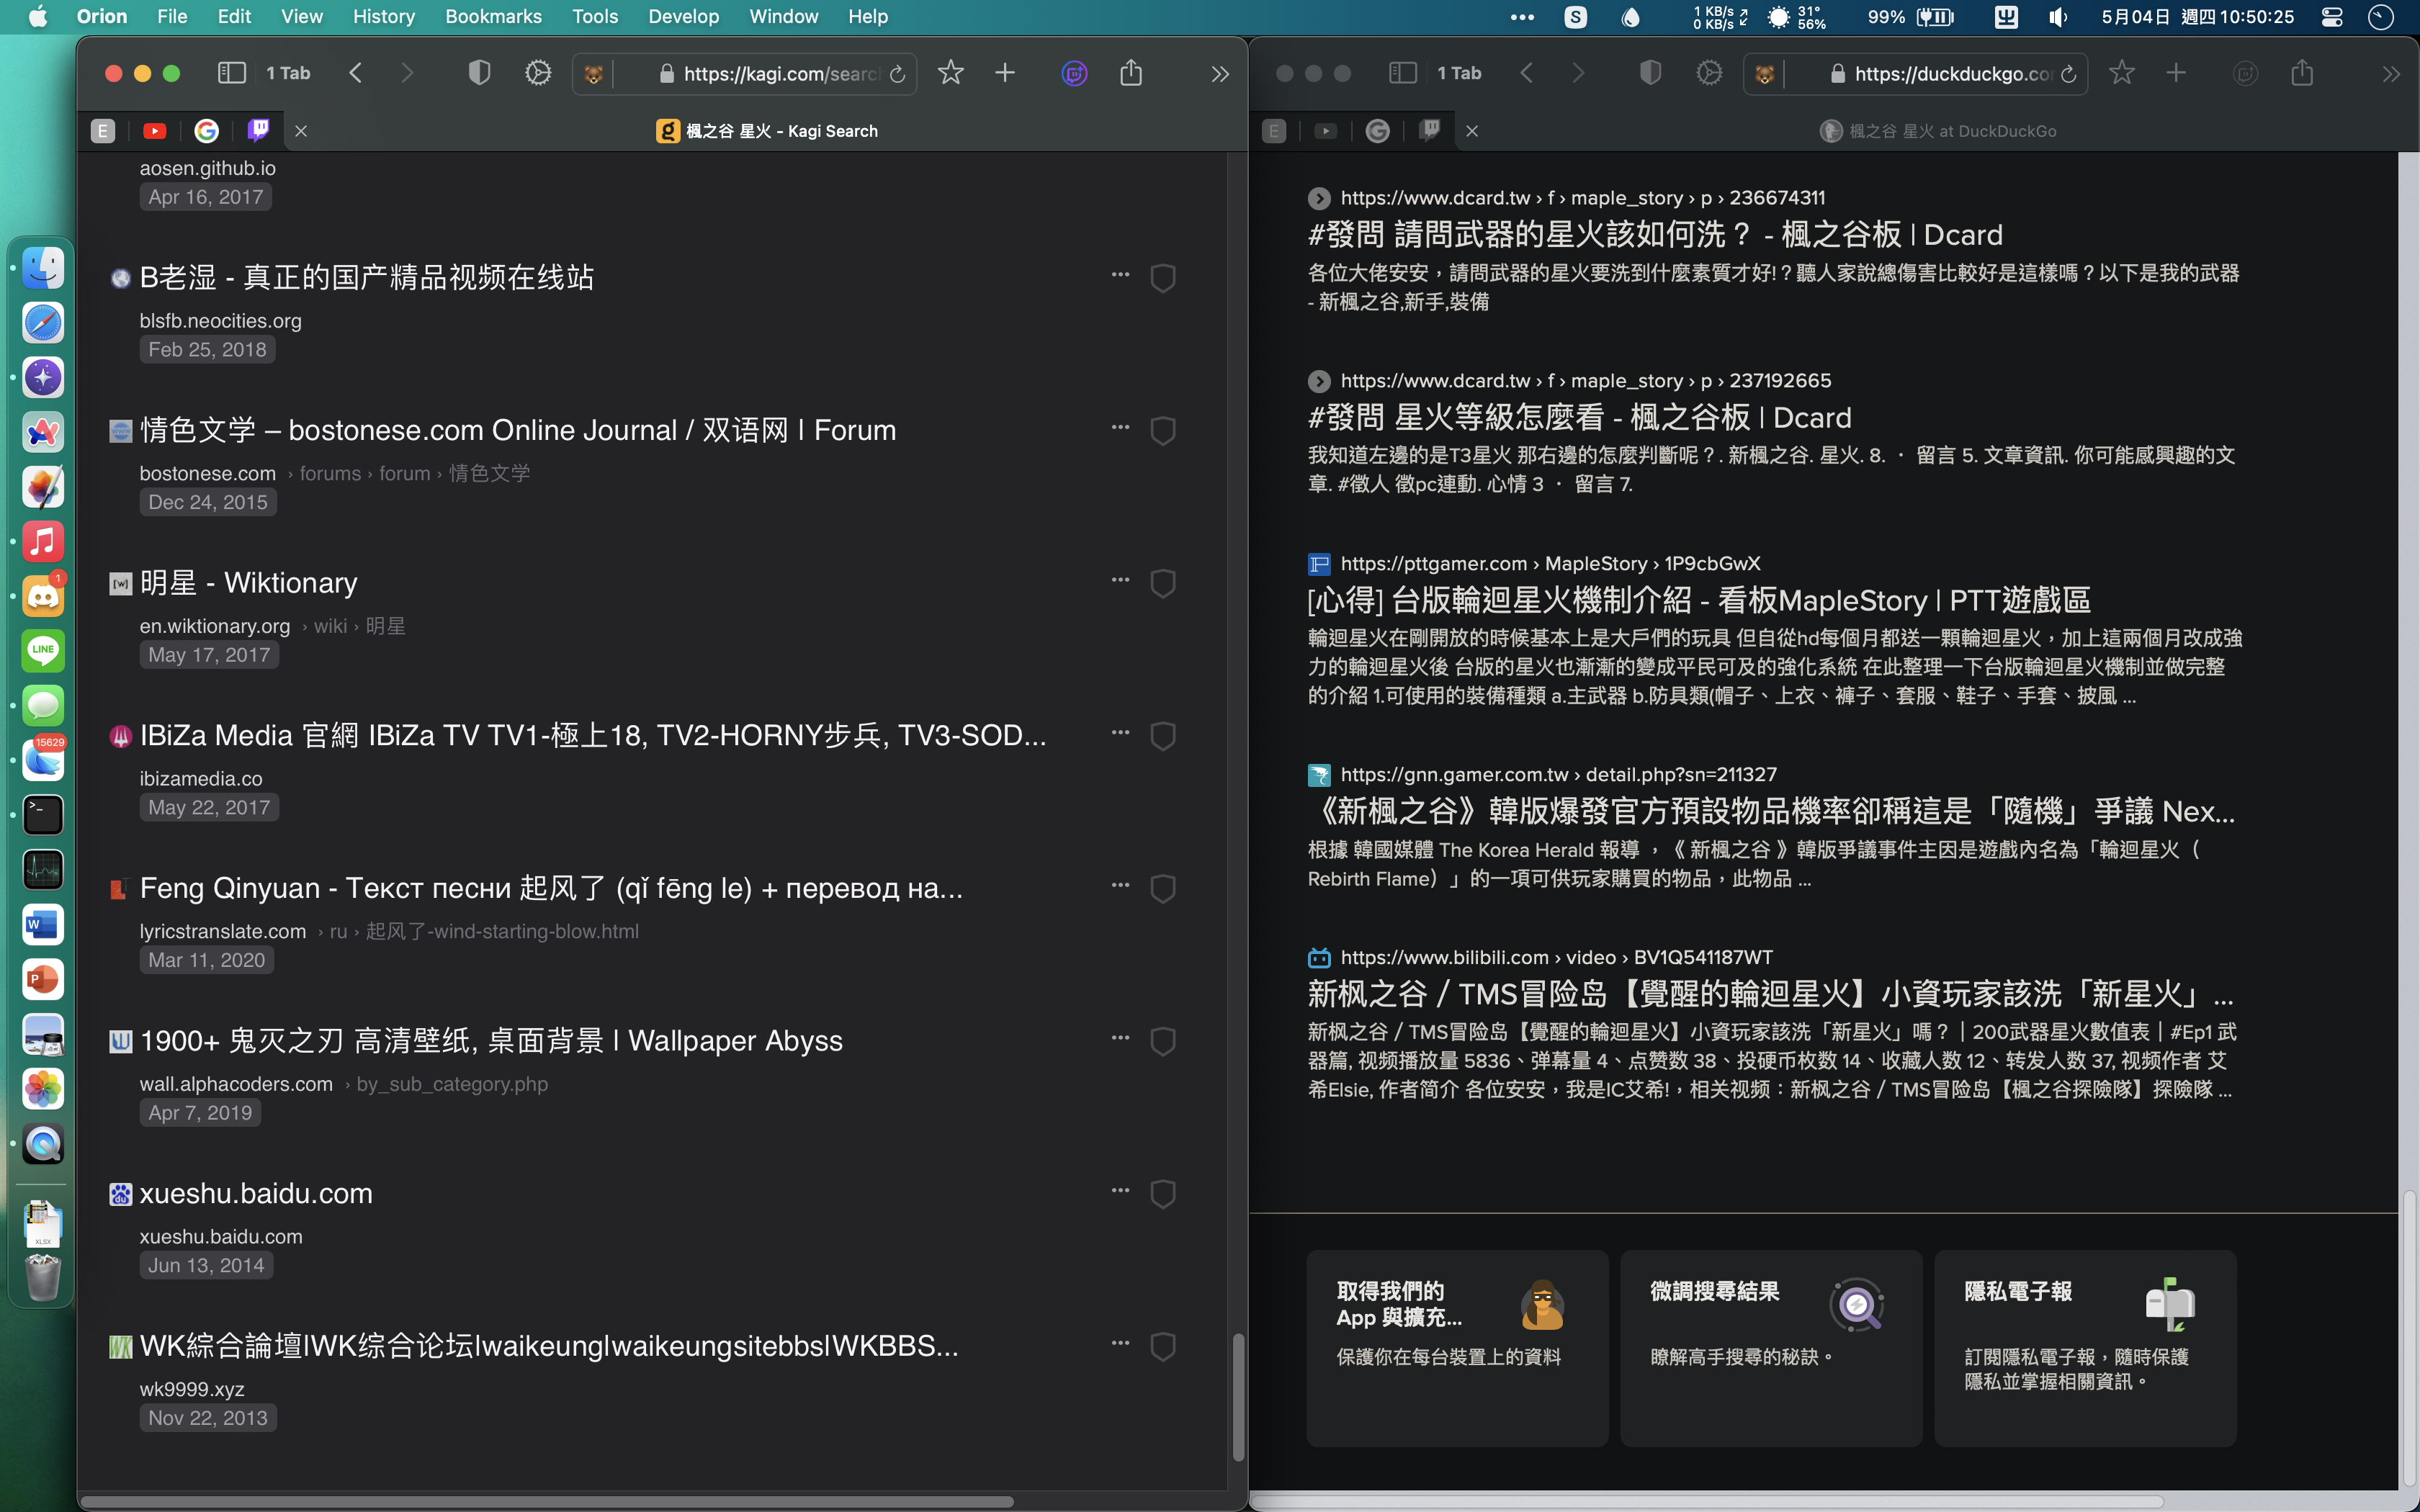Viewport: 2420px width, 1512px height.
Task: Click the purple Mastodon extension icon
Action: tap(1074, 73)
